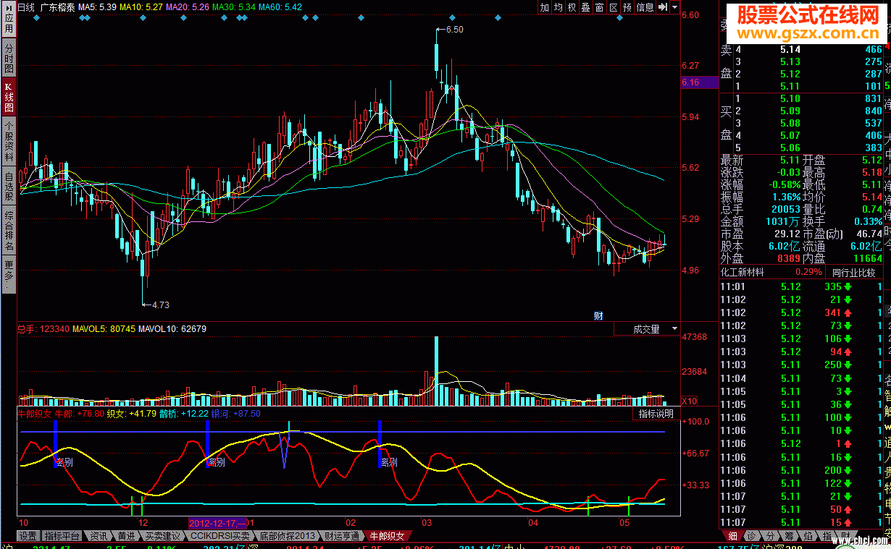Open the 指标平台 bottom tab
The height and width of the screenshot is (549, 891).
62,536
